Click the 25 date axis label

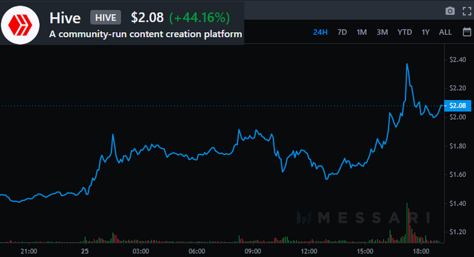point(85,251)
